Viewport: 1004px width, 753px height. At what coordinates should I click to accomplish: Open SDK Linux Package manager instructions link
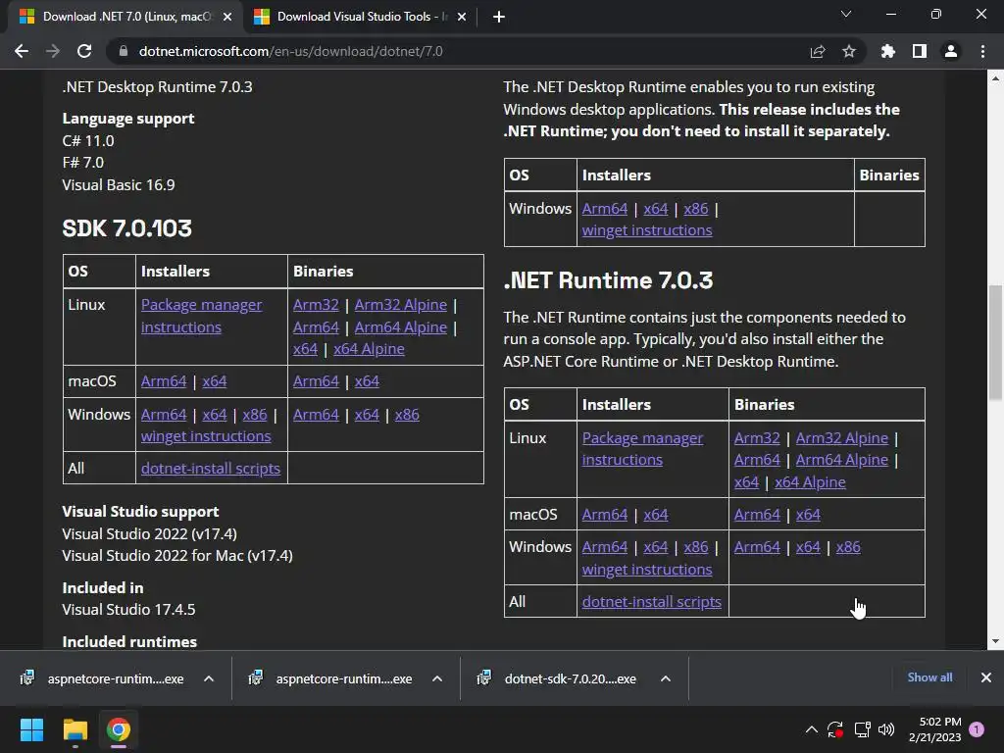201,316
